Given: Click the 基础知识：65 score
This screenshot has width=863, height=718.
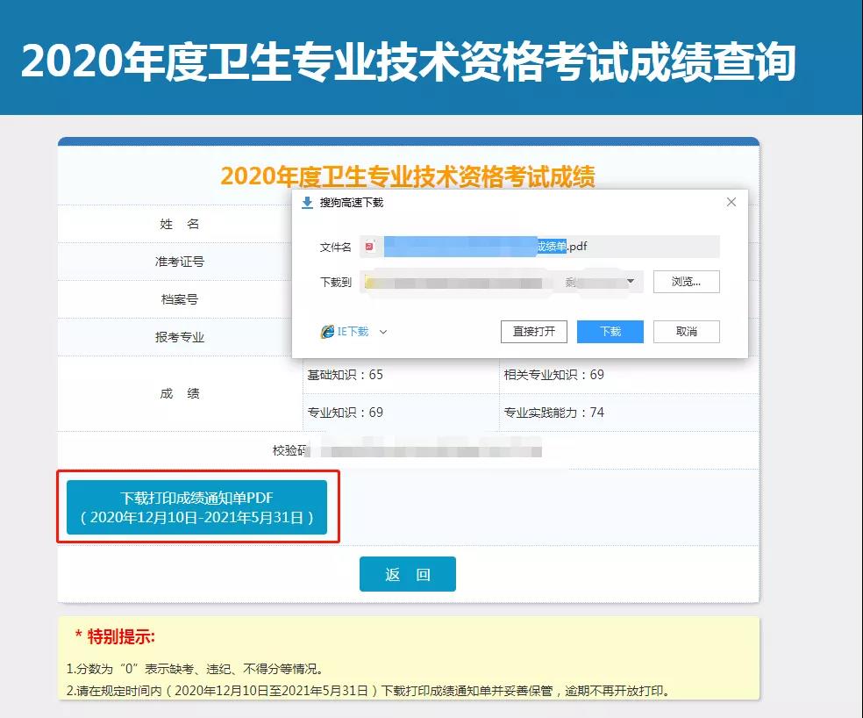Looking at the screenshot, I should [345, 375].
